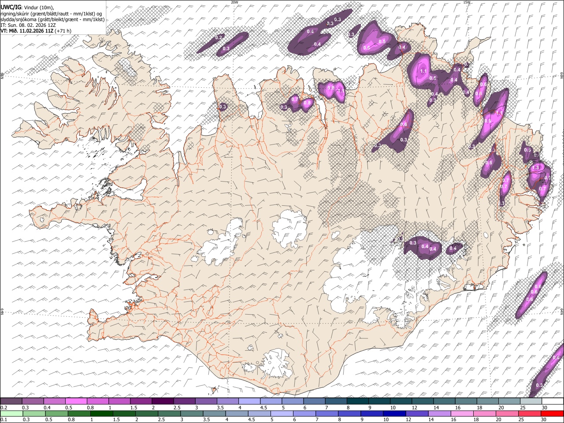The width and height of the screenshot is (564, 423).
Task: Select the lower legend swatch between 7 and 8
Action: pos(327,413)
